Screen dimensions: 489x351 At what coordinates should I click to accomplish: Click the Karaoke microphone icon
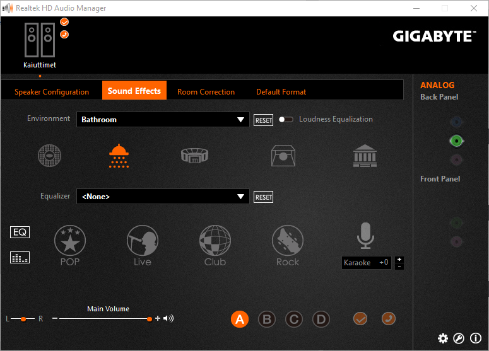pos(365,236)
